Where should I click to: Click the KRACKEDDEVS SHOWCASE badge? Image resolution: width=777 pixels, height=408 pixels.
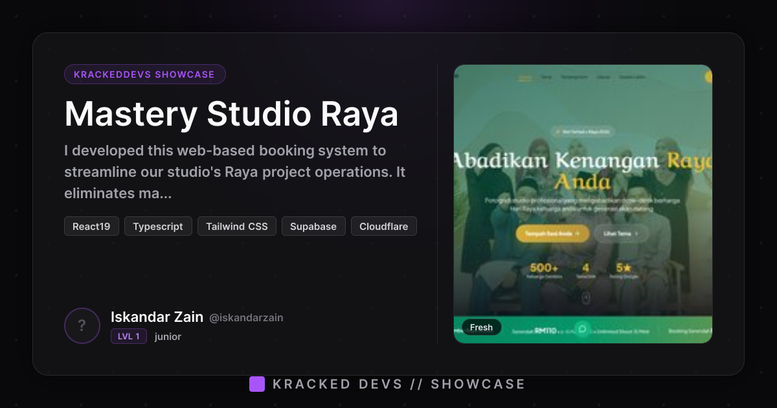144,74
